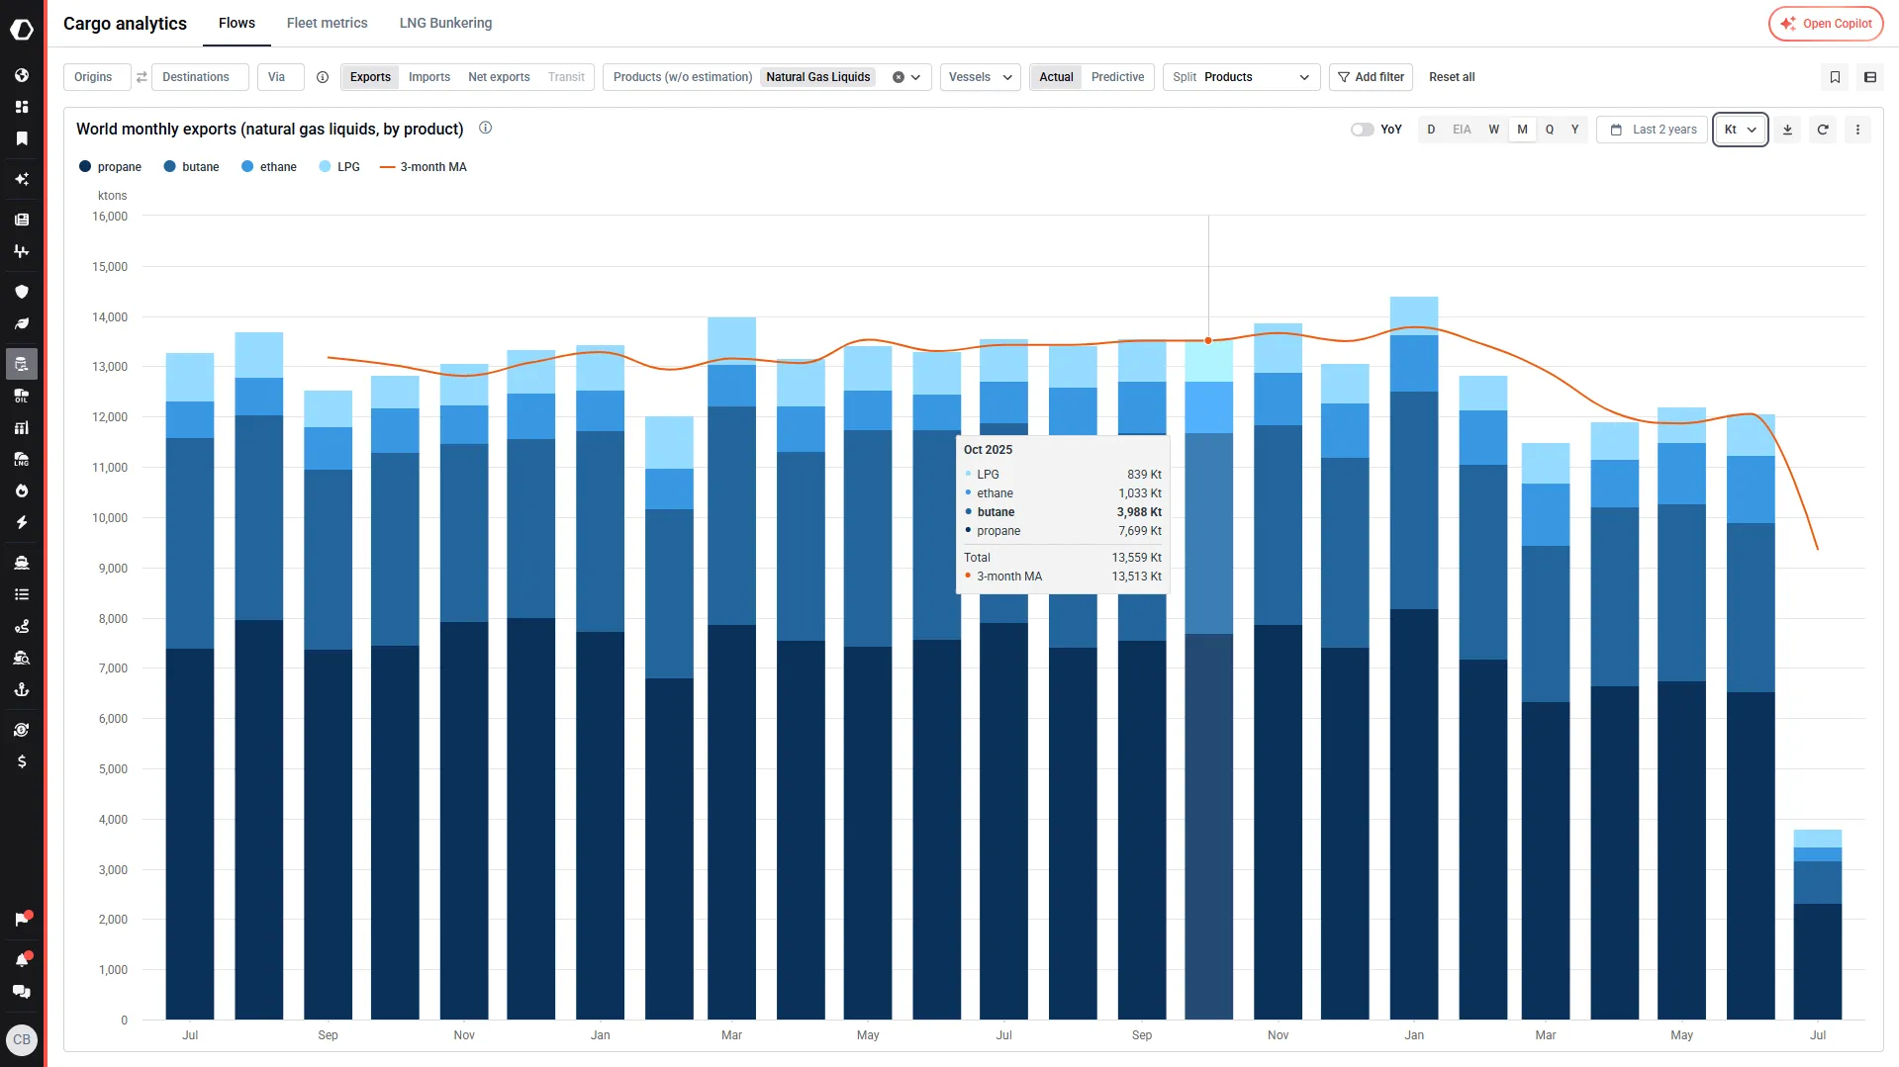Open the anchor icon in the sidebar
Viewport: 1899px width, 1067px height.
[x=22, y=689]
